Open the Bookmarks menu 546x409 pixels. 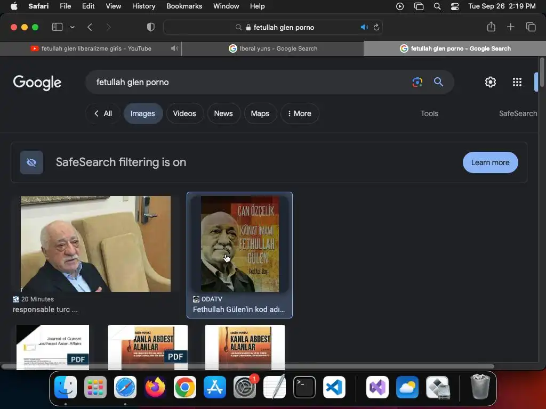click(x=184, y=6)
